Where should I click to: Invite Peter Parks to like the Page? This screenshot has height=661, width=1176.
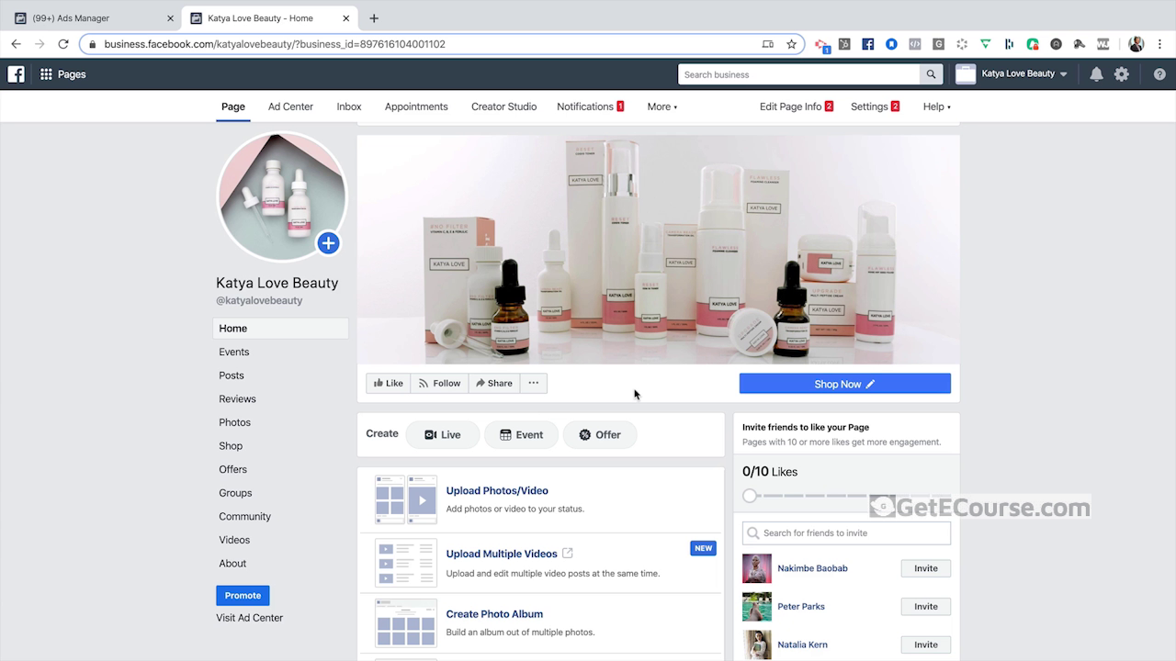click(926, 606)
